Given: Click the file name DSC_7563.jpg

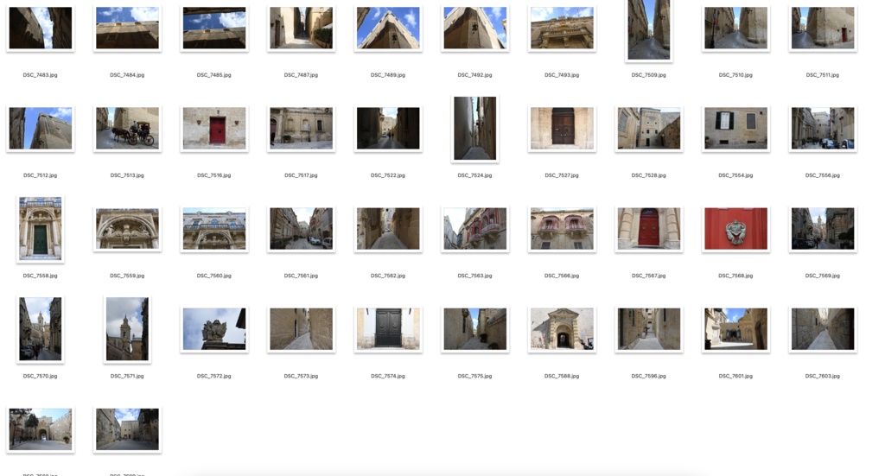Looking at the screenshot, I should (x=474, y=276).
